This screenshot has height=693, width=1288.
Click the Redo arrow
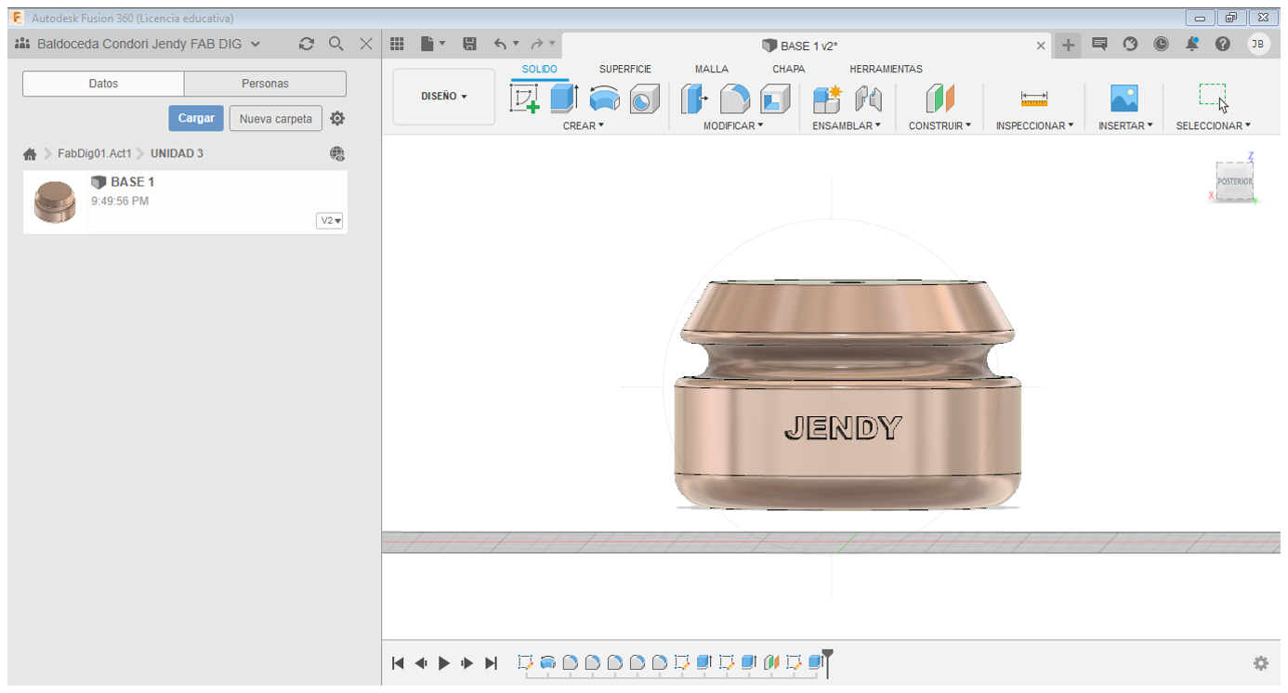tap(537, 44)
